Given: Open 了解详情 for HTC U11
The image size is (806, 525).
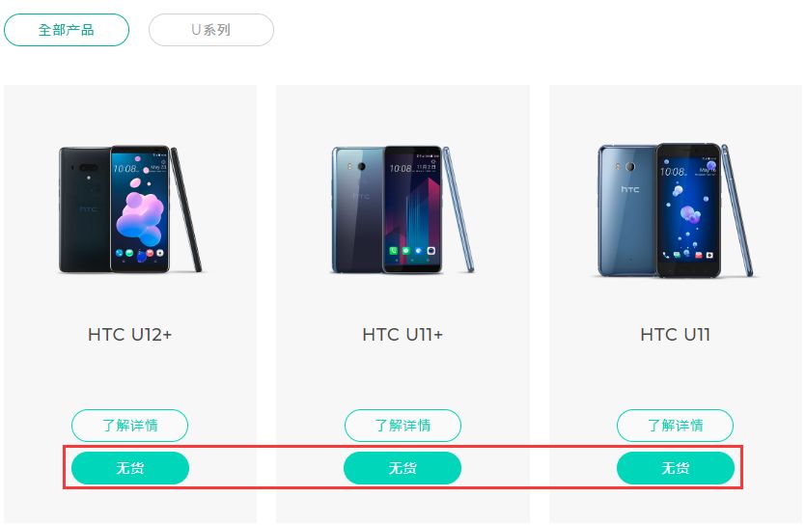Looking at the screenshot, I should (x=675, y=426).
